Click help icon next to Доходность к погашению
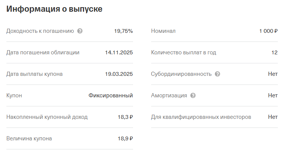 (x=80, y=31)
